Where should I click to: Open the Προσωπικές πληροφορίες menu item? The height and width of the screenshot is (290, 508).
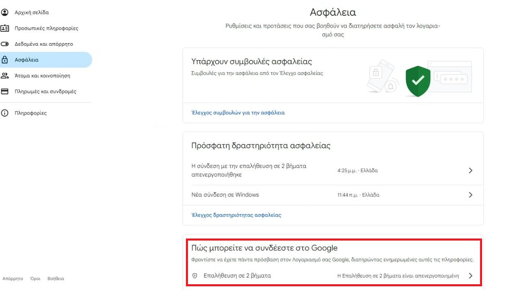point(46,28)
